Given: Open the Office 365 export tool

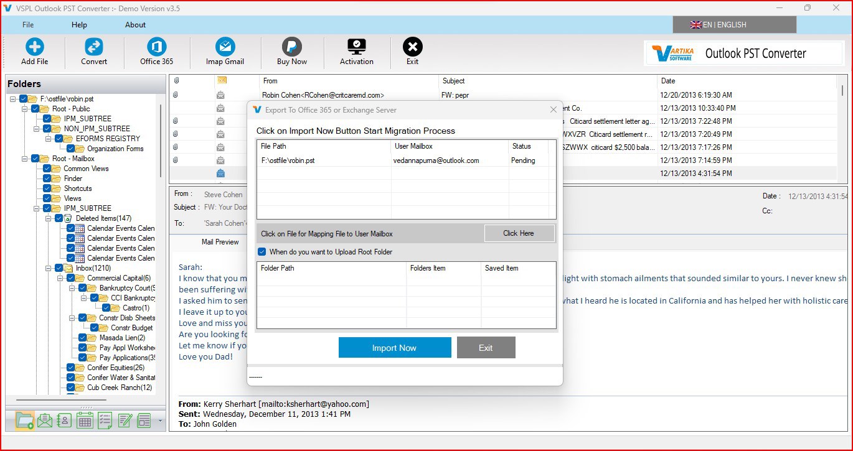Looking at the screenshot, I should click(157, 47).
